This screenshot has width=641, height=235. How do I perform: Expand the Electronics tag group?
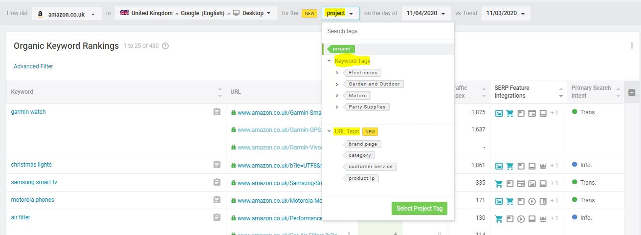337,73
